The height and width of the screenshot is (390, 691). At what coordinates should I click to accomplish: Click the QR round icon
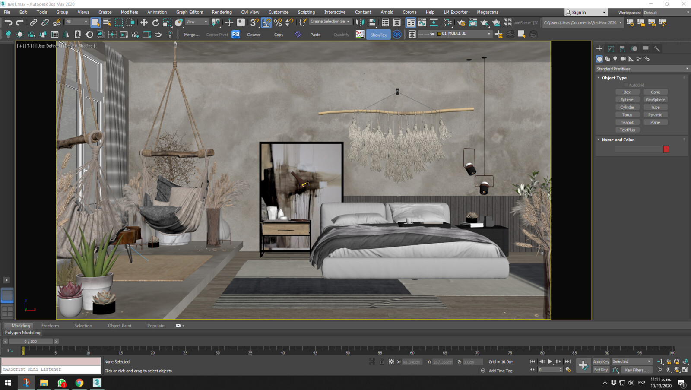coord(397,34)
